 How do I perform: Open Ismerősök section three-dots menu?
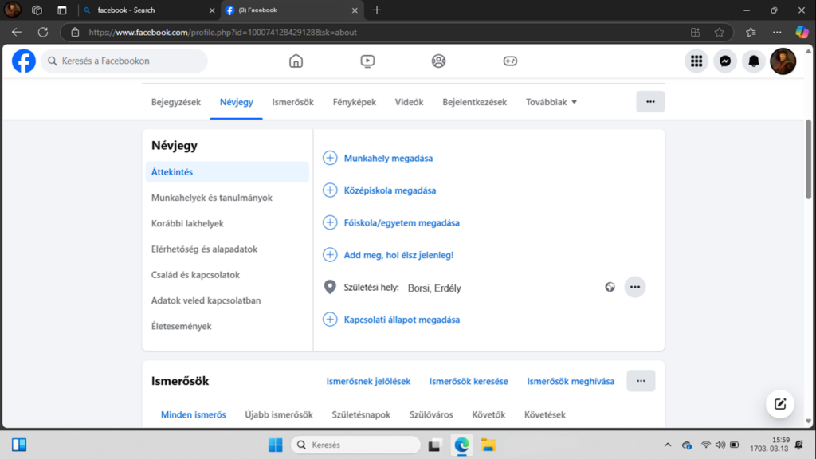[641, 381]
